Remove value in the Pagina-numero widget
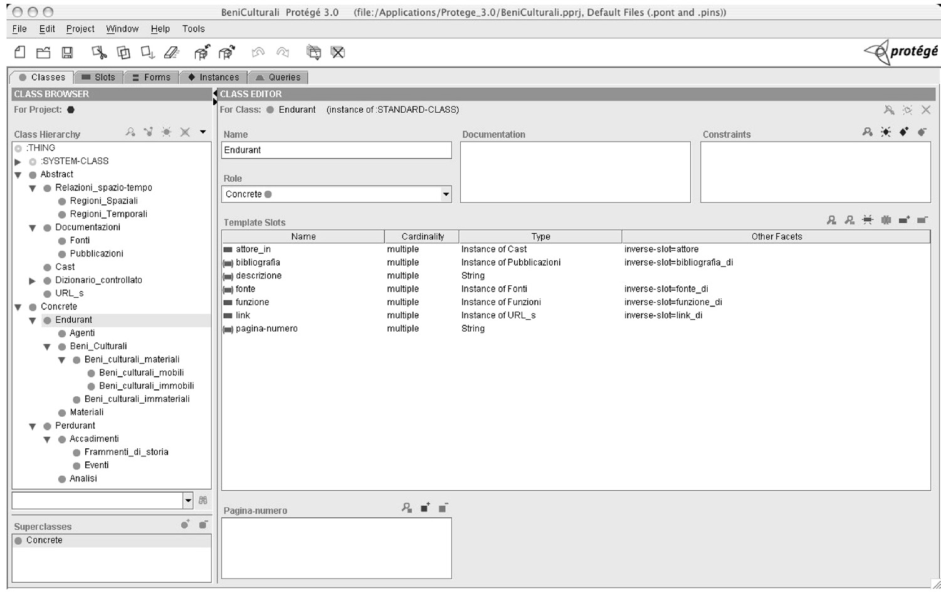The width and height of the screenshot is (941, 593). coord(443,508)
